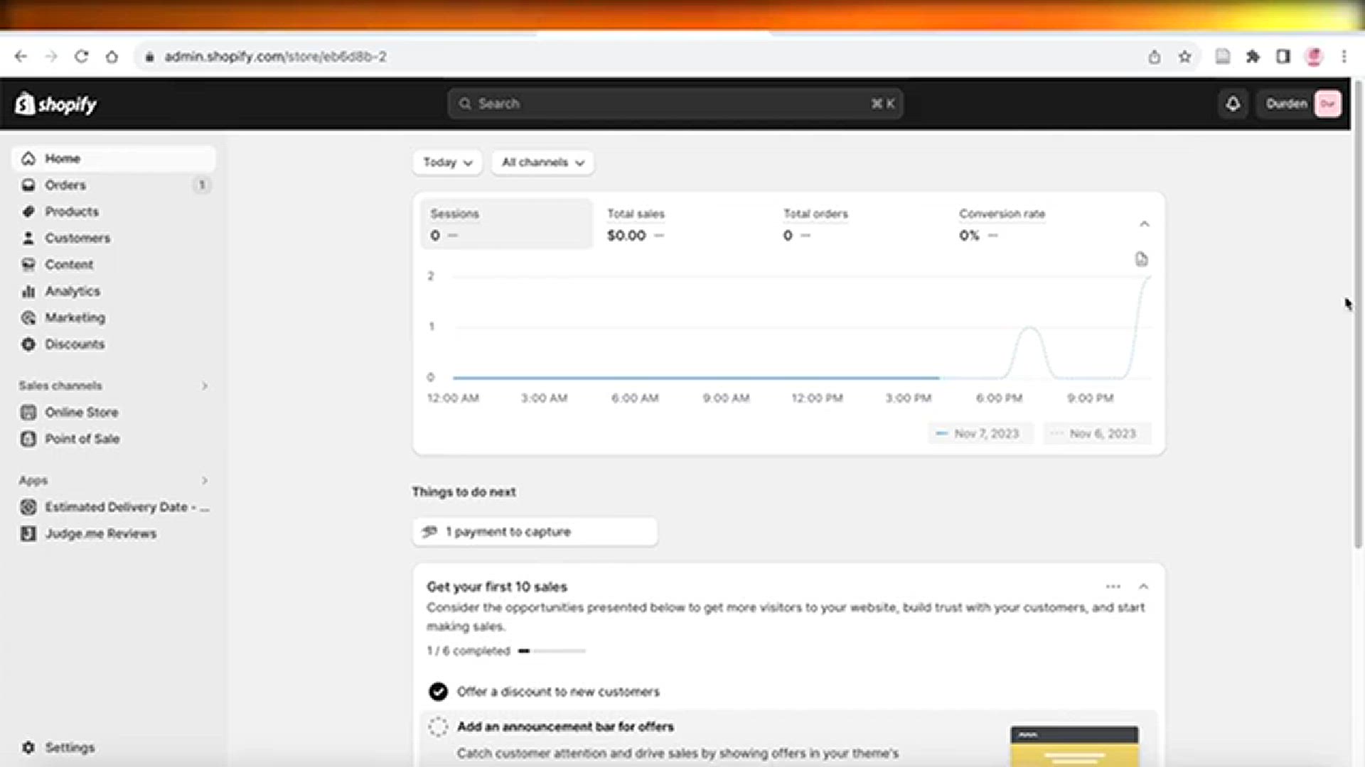Open Marketing from the sidebar
The width and height of the screenshot is (1365, 767).
point(74,317)
